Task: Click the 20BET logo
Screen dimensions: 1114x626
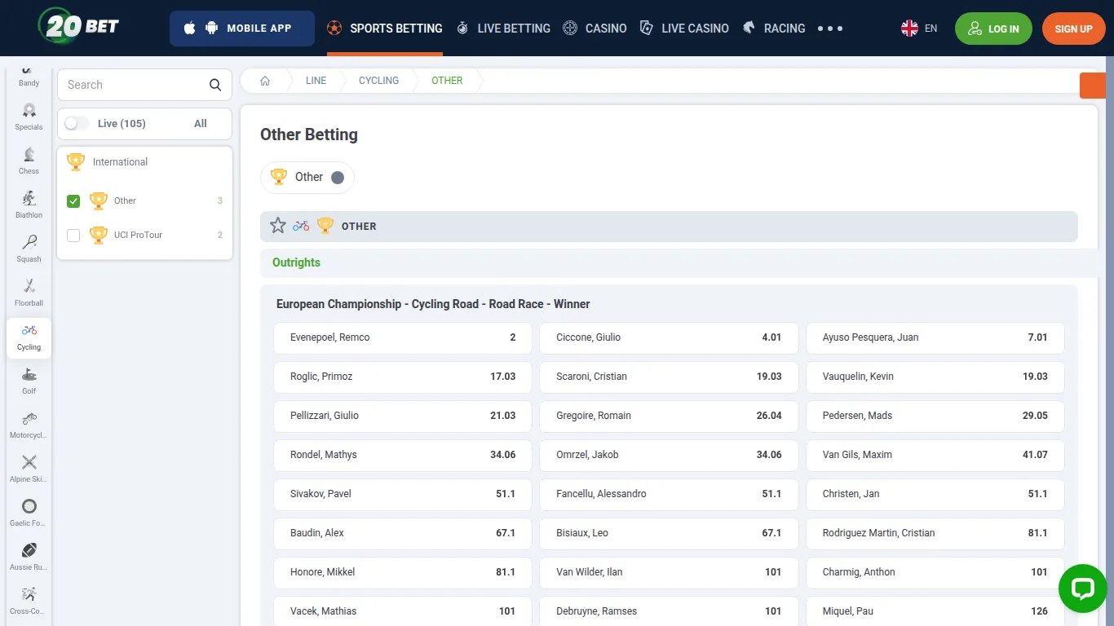Action: tap(79, 27)
